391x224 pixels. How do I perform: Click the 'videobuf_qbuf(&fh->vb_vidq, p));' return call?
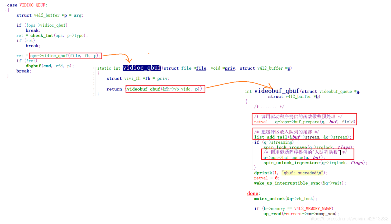point(166,89)
